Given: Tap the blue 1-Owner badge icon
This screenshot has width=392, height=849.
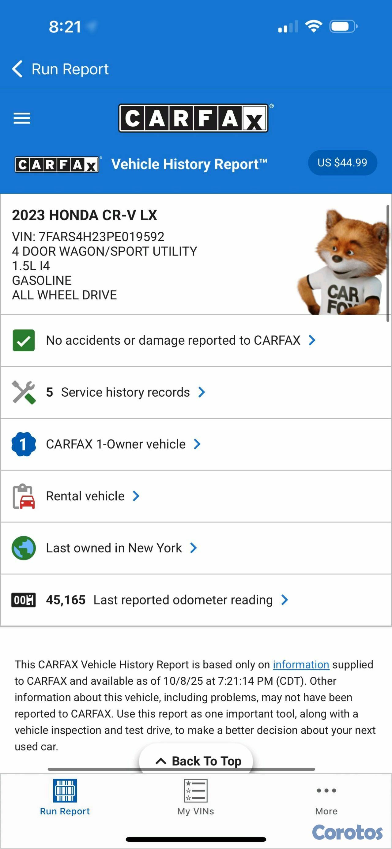Looking at the screenshot, I should (x=23, y=444).
